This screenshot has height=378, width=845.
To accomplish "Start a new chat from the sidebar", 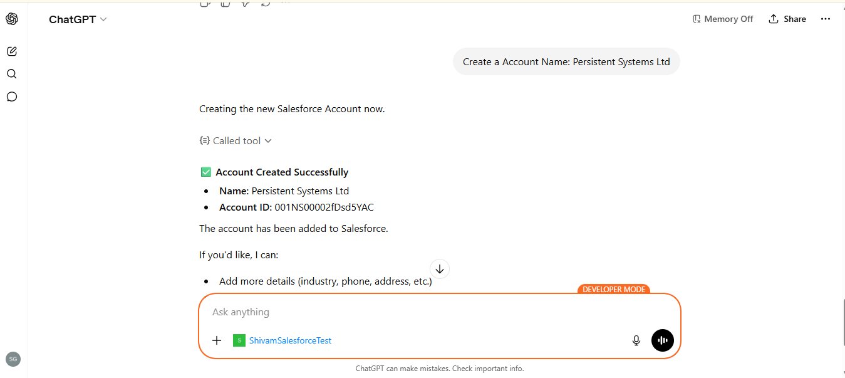I will click(12, 51).
